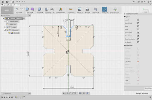Open the MODIFY menu
This screenshot has height=100, width=152.
(x=40, y=13)
